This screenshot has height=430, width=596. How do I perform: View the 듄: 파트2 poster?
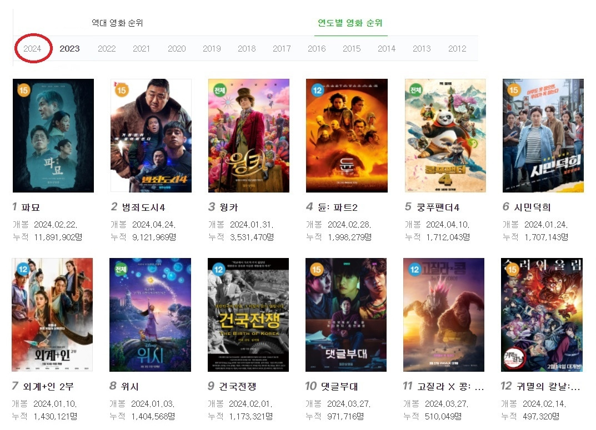point(347,135)
